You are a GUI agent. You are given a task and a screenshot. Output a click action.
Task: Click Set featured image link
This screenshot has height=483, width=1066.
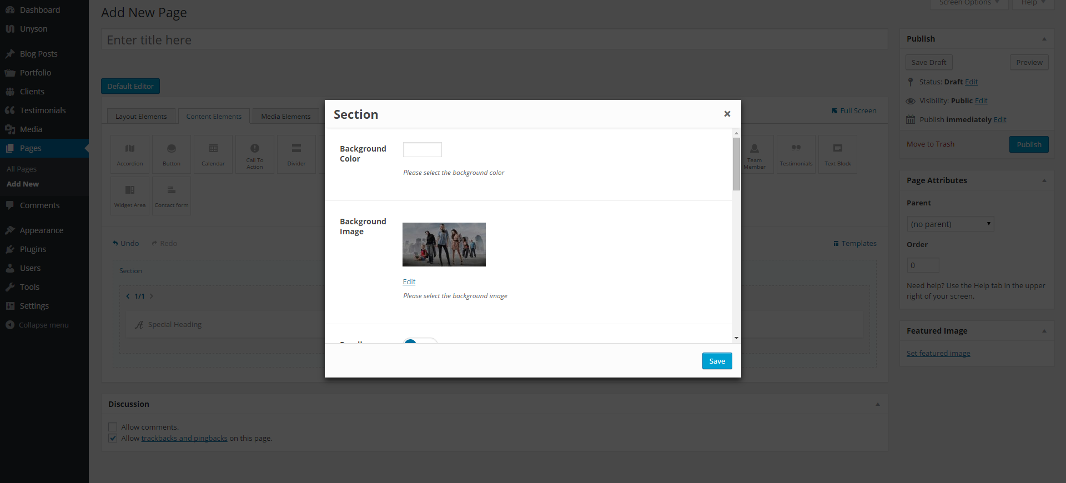point(938,353)
